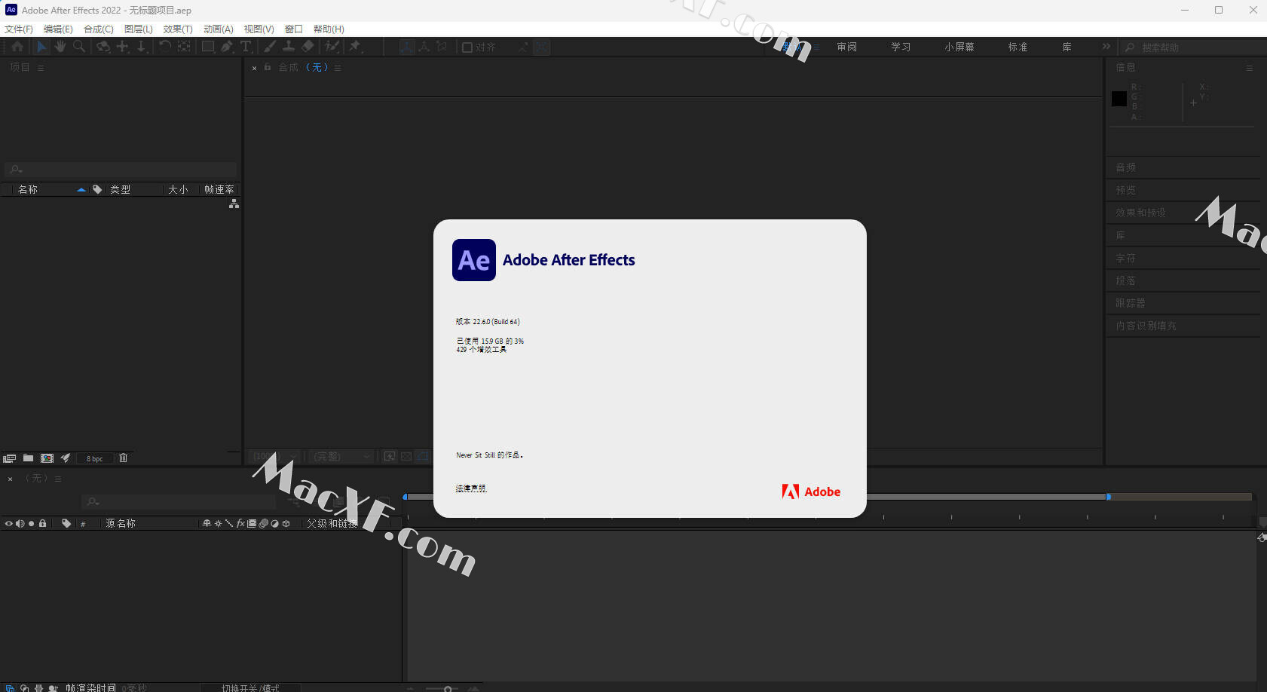Viewport: 1267px width, 692px height.
Task: Click the 8 bpc color depth button
Action: tap(95, 458)
